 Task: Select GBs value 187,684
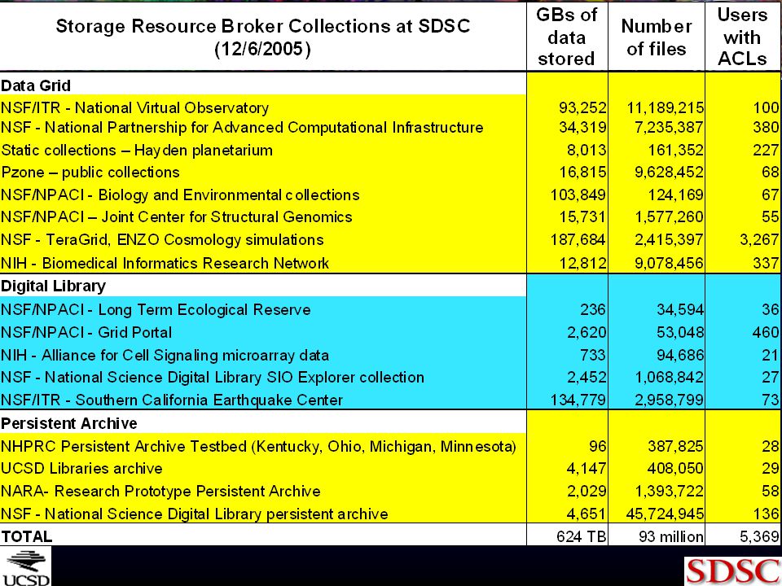point(578,240)
